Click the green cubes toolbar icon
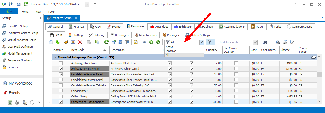The image size is (325, 113). point(57,42)
